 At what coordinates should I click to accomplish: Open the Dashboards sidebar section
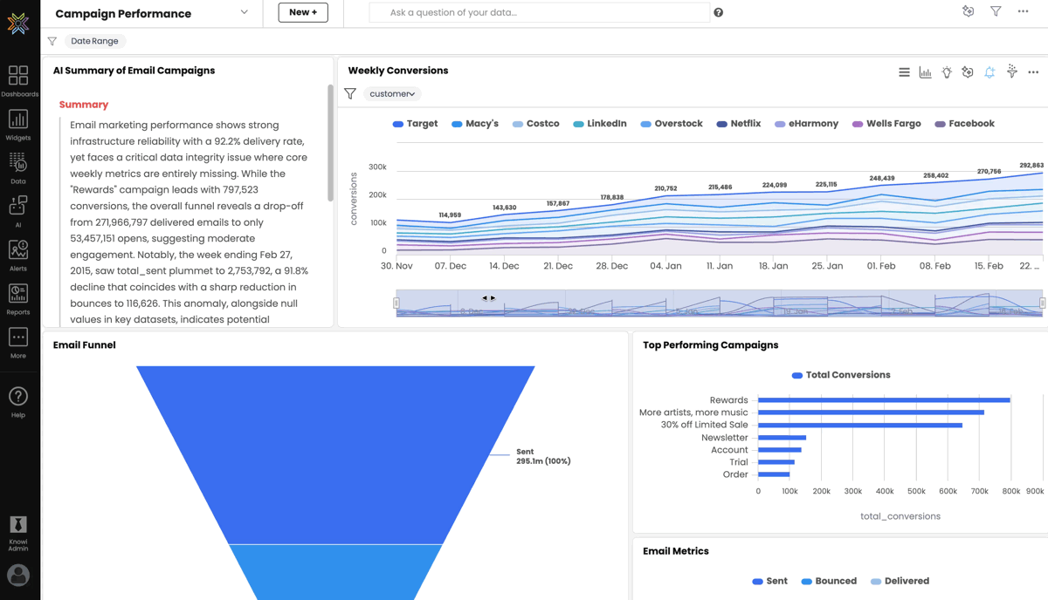[18, 81]
